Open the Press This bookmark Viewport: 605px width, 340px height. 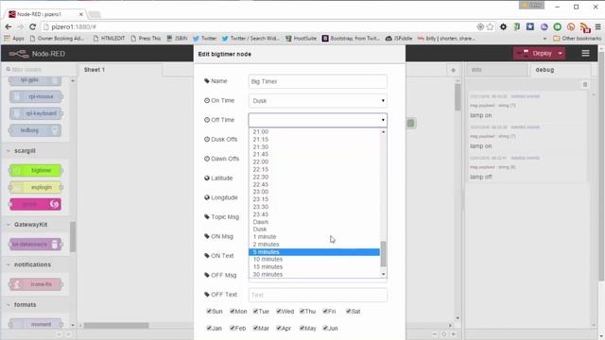(146, 39)
